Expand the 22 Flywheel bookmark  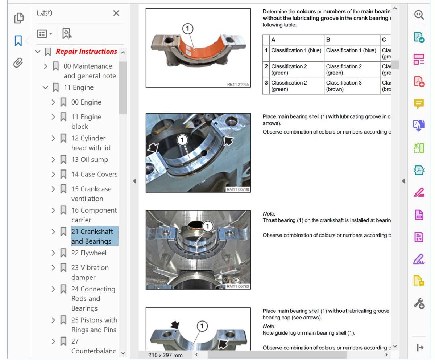pyautogui.click(x=53, y=253)
